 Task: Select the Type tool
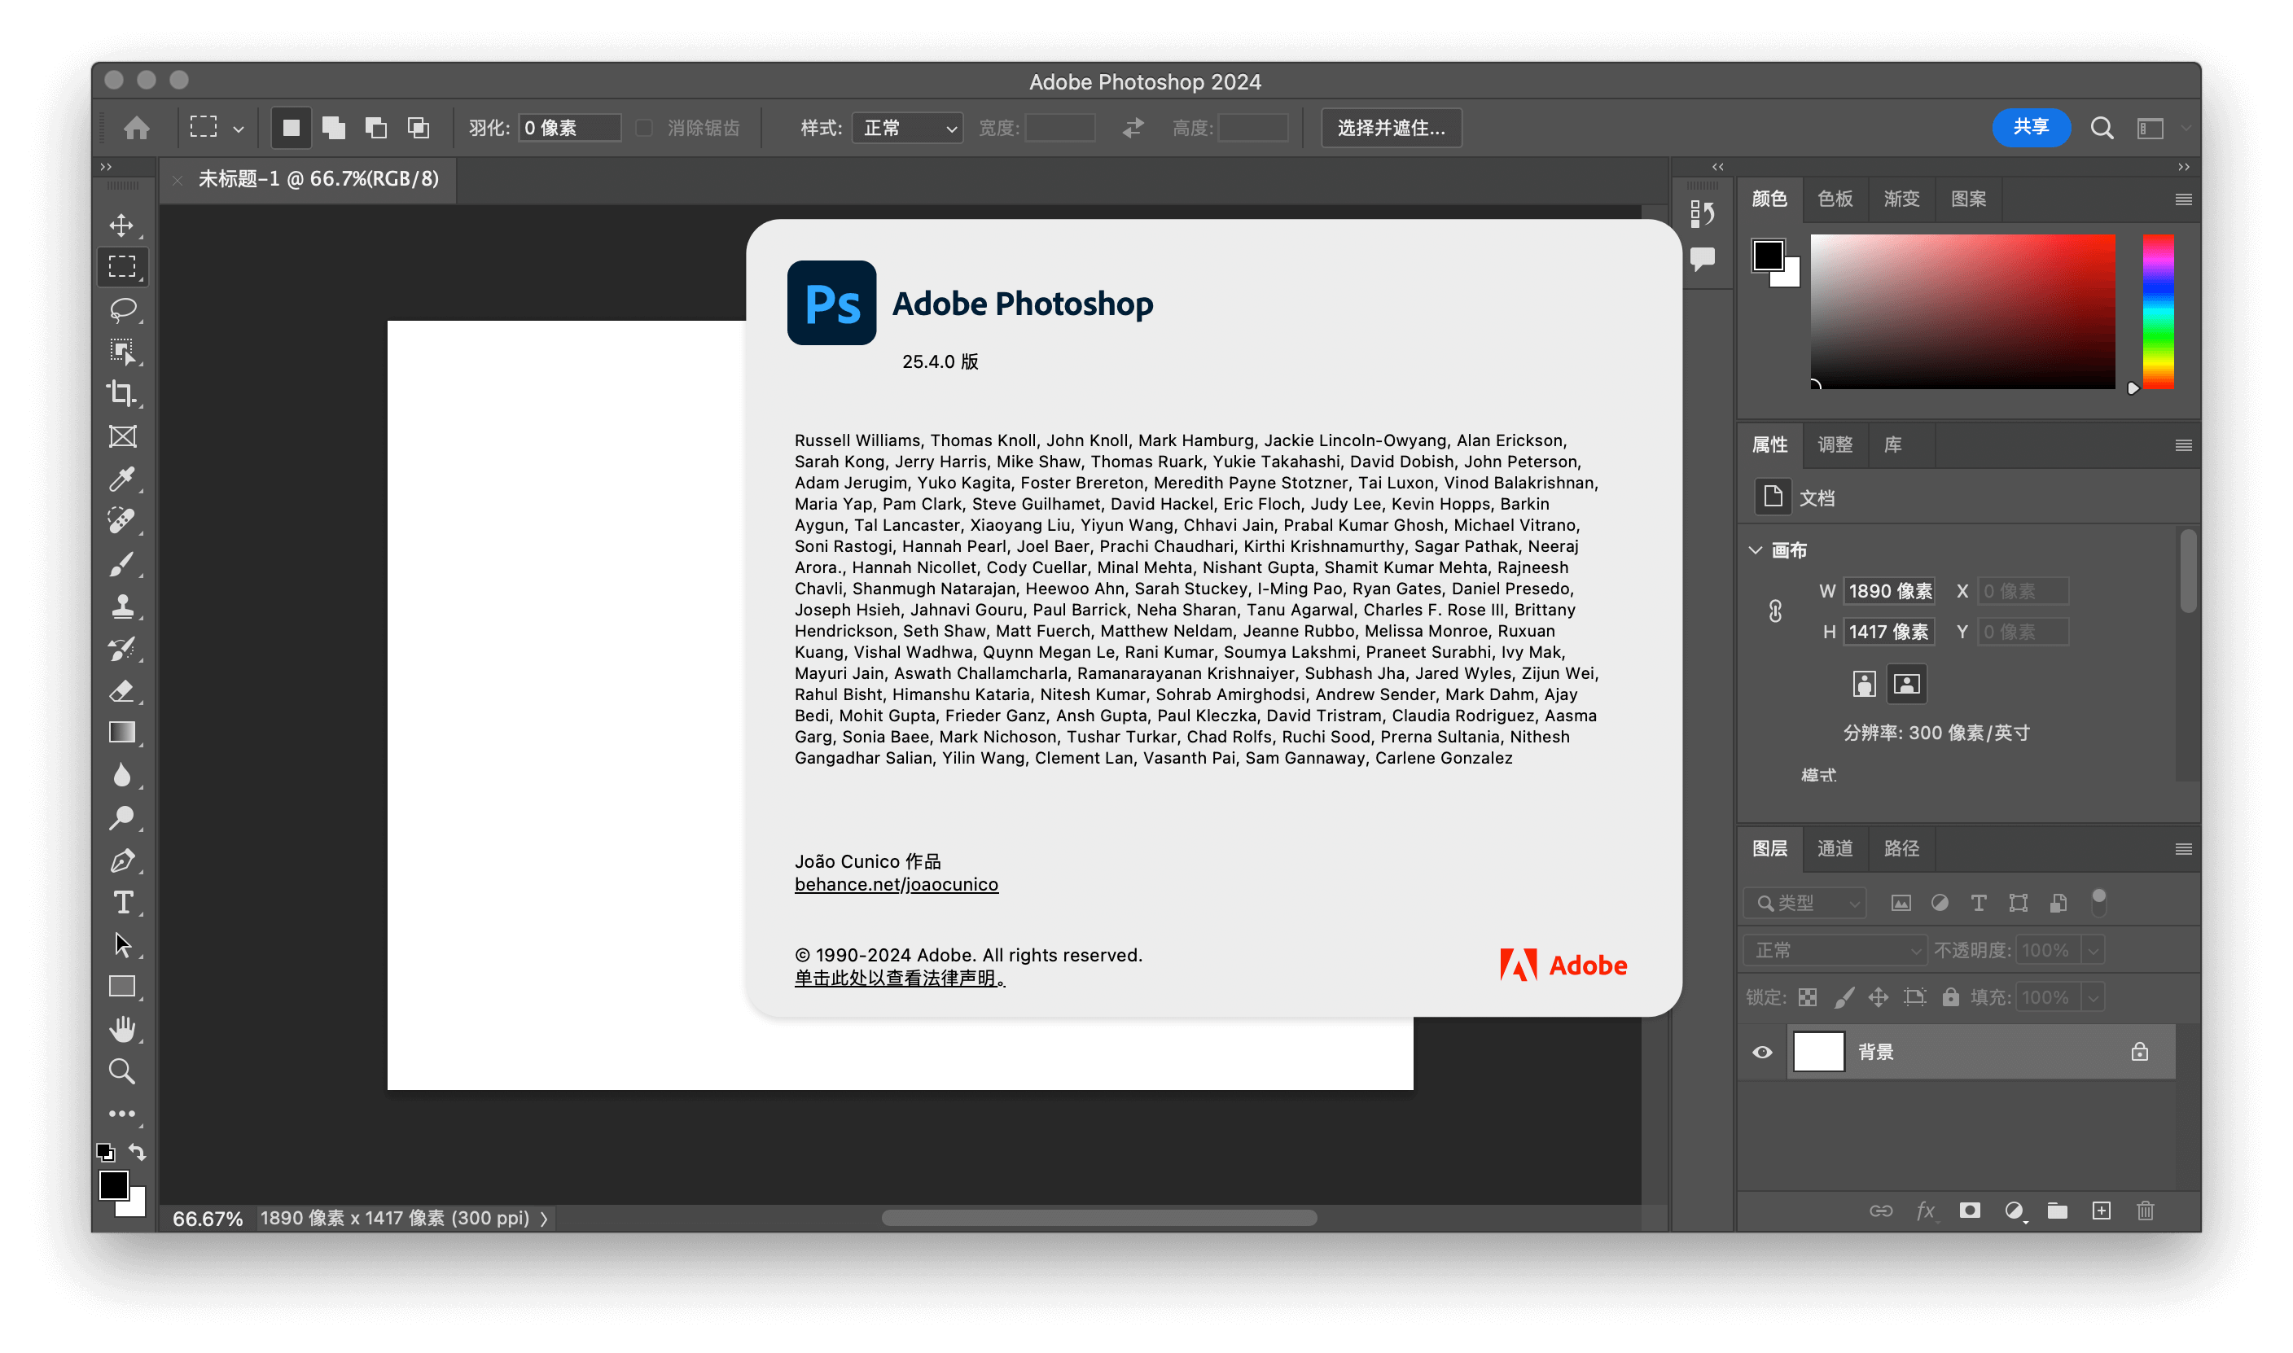tap(122, 903)
